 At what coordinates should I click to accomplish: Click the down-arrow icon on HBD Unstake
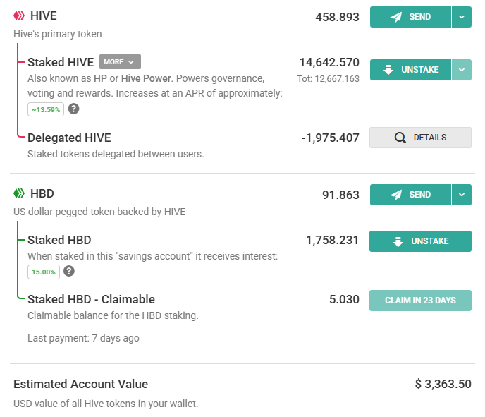tap(398, 241)
